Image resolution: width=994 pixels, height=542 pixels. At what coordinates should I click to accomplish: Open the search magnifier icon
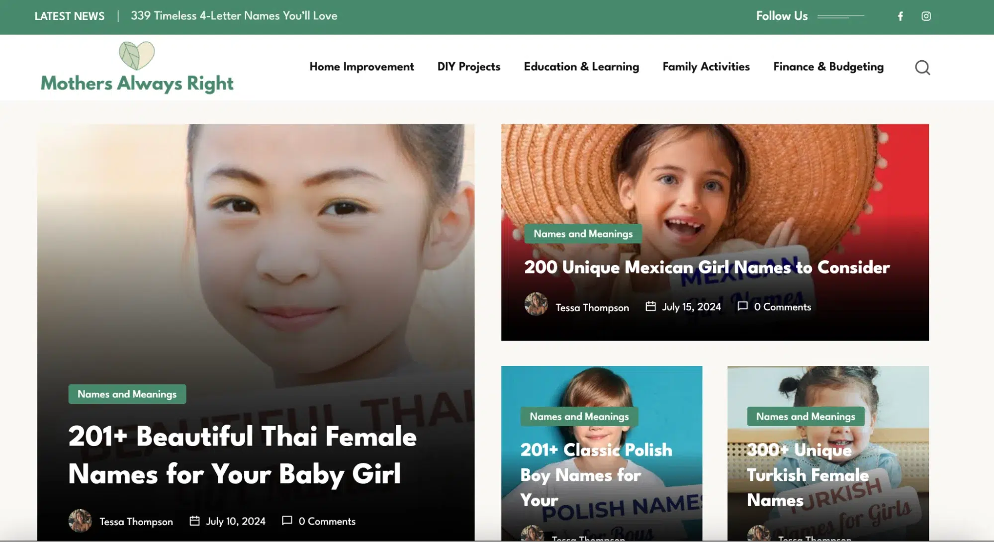[922, 67]
